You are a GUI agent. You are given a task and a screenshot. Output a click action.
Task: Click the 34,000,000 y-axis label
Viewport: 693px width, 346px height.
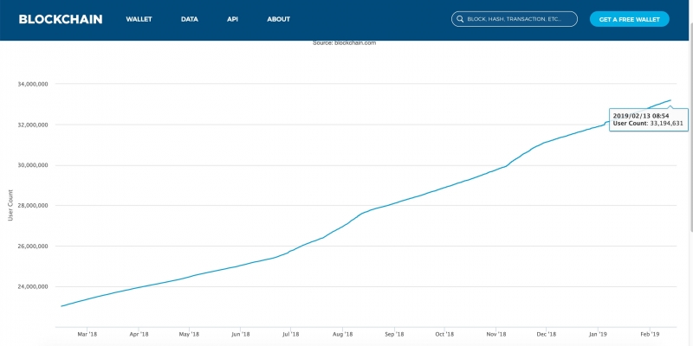[31, 84]
